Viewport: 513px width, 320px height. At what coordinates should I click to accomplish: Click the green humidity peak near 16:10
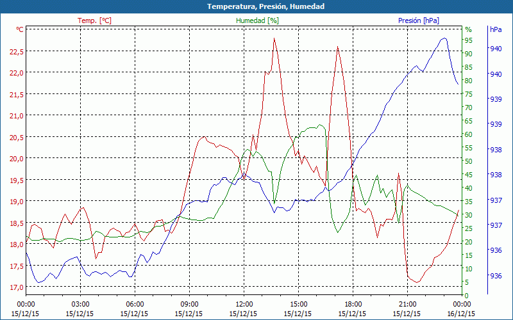(x=320, y=124)
